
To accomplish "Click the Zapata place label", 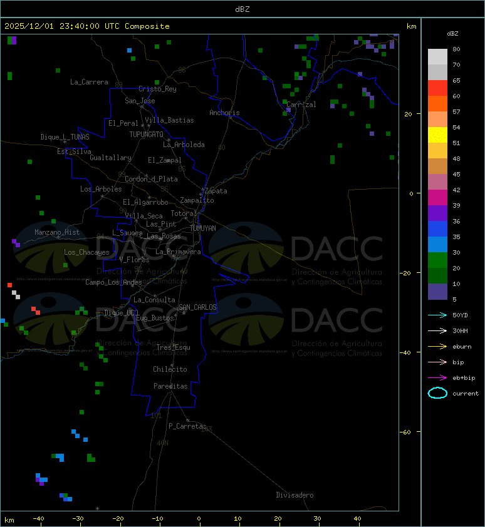I will coord(216,192).
